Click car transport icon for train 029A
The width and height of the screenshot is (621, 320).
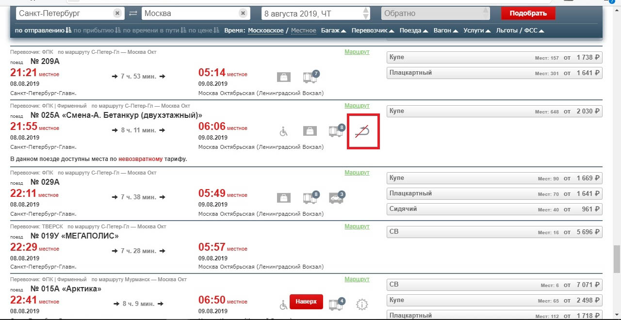click(336, 198)
